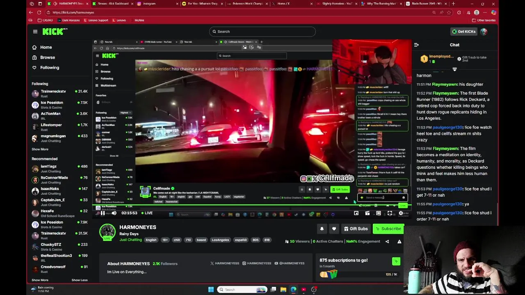Image resolution: width=525 pixels, height=295 pixels.
Task: Select the español stream tag
Action: [x=241, y=240]
